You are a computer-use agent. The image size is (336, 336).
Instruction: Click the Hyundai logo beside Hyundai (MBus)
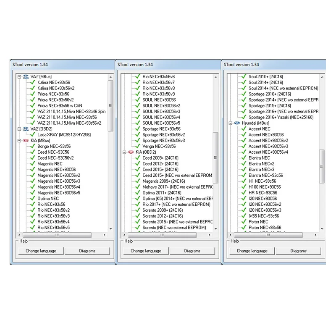coord(237,123)
